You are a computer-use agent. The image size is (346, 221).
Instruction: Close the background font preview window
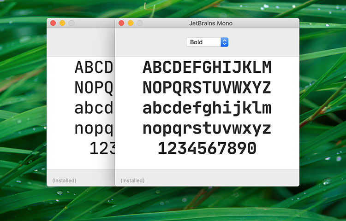click(53, 23)
